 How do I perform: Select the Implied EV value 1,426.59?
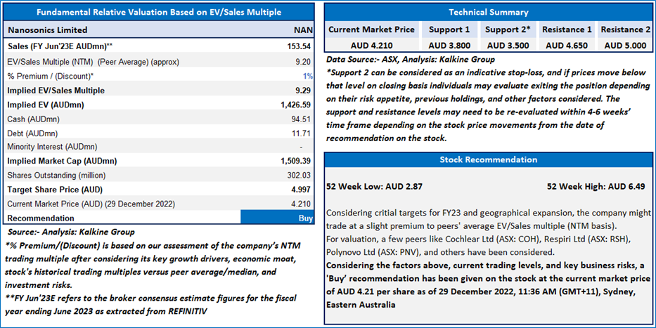click(296, 105)
